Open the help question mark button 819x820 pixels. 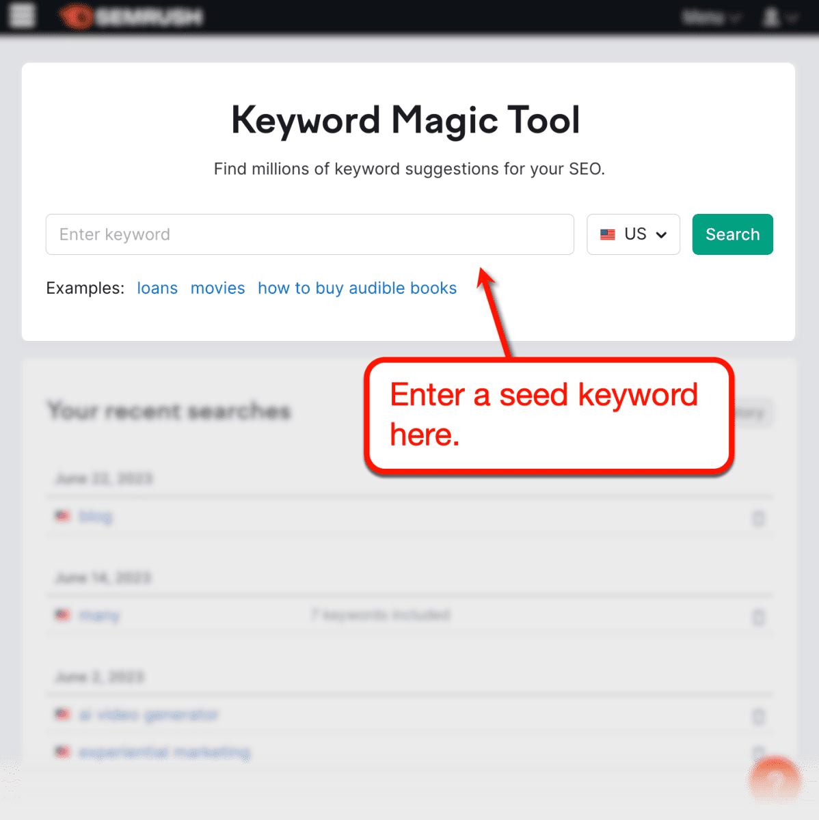pyautogui.click(x=774, y=782)
